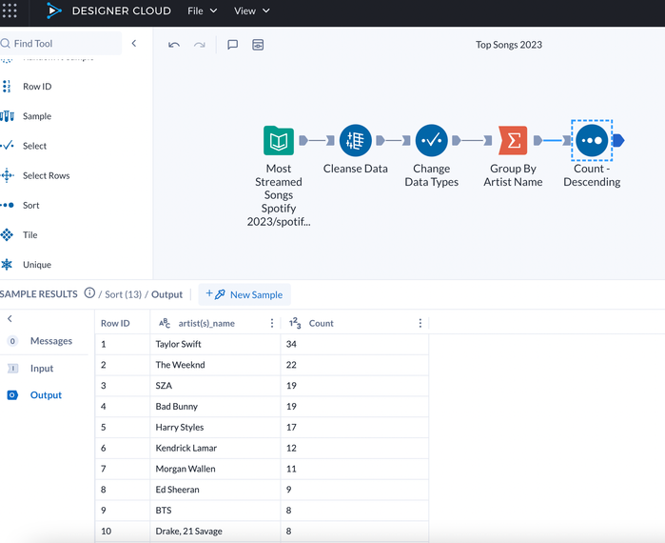
Task: Switch to the Input results tab
Action: [42, 369]
